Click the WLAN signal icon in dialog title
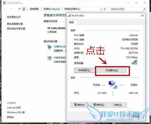This screenshot has width=151, height=124. point(69,16)
